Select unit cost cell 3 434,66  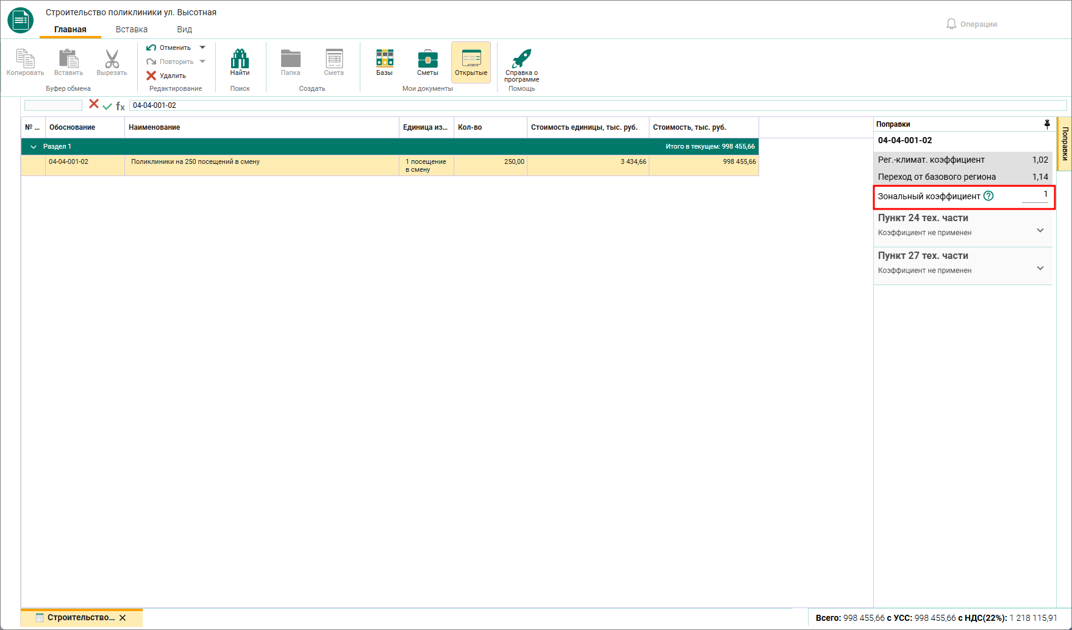point(588,166)
